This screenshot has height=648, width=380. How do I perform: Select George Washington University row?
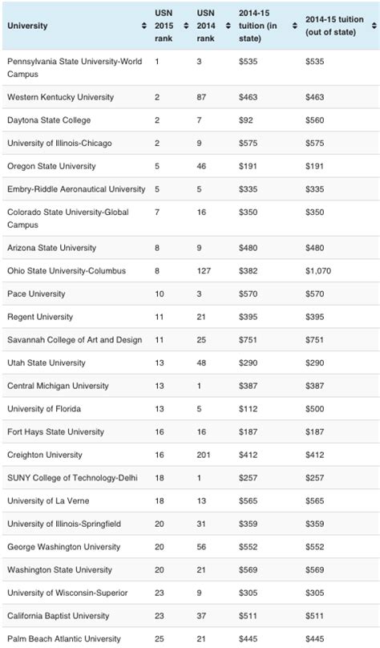point(191,547)
